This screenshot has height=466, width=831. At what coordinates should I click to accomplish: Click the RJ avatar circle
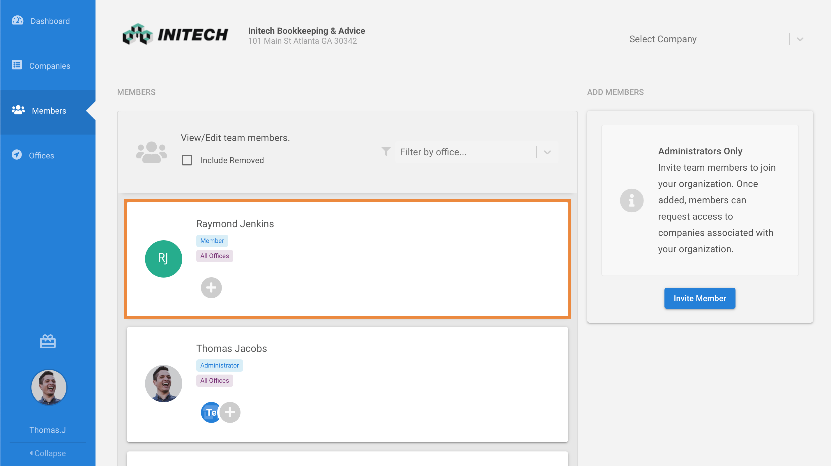(x=164, y=259)
